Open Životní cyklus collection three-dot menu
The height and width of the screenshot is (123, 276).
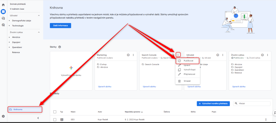tap(267, 55)
